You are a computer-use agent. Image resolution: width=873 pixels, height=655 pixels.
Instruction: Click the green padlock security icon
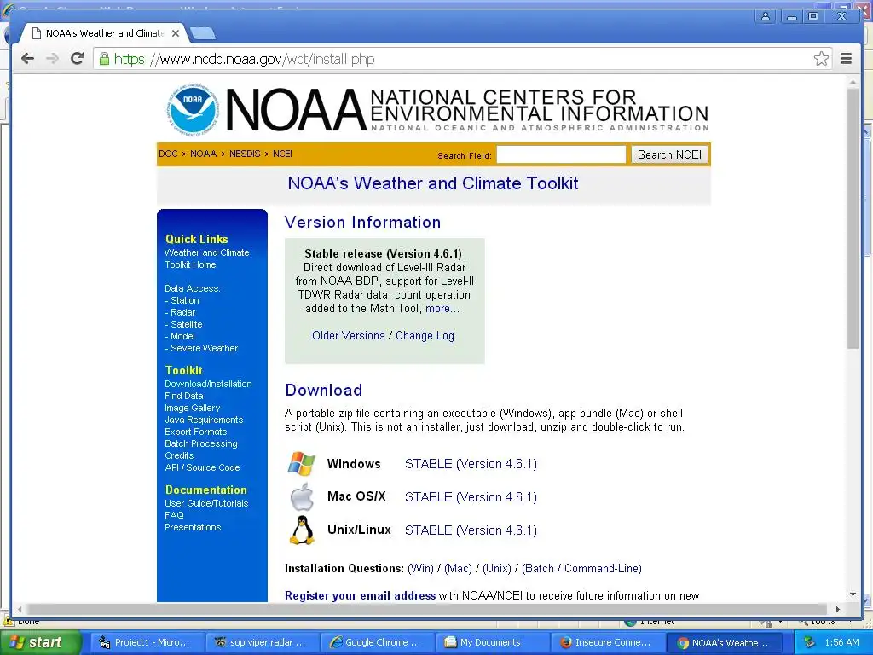click(104, 59)
